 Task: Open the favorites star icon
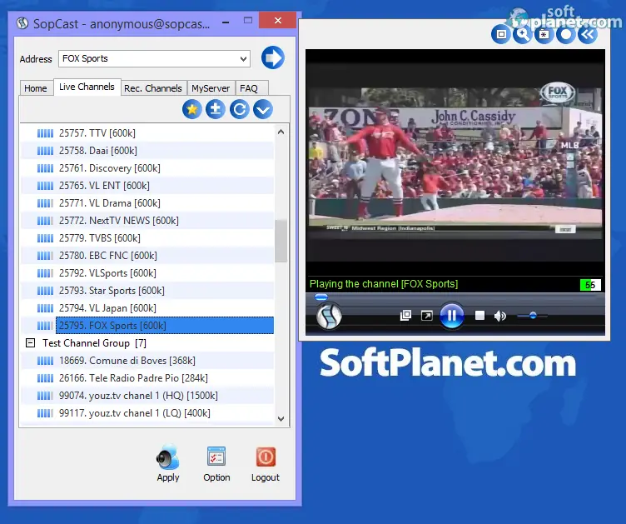pyautogui.click(x=192, y=109)
